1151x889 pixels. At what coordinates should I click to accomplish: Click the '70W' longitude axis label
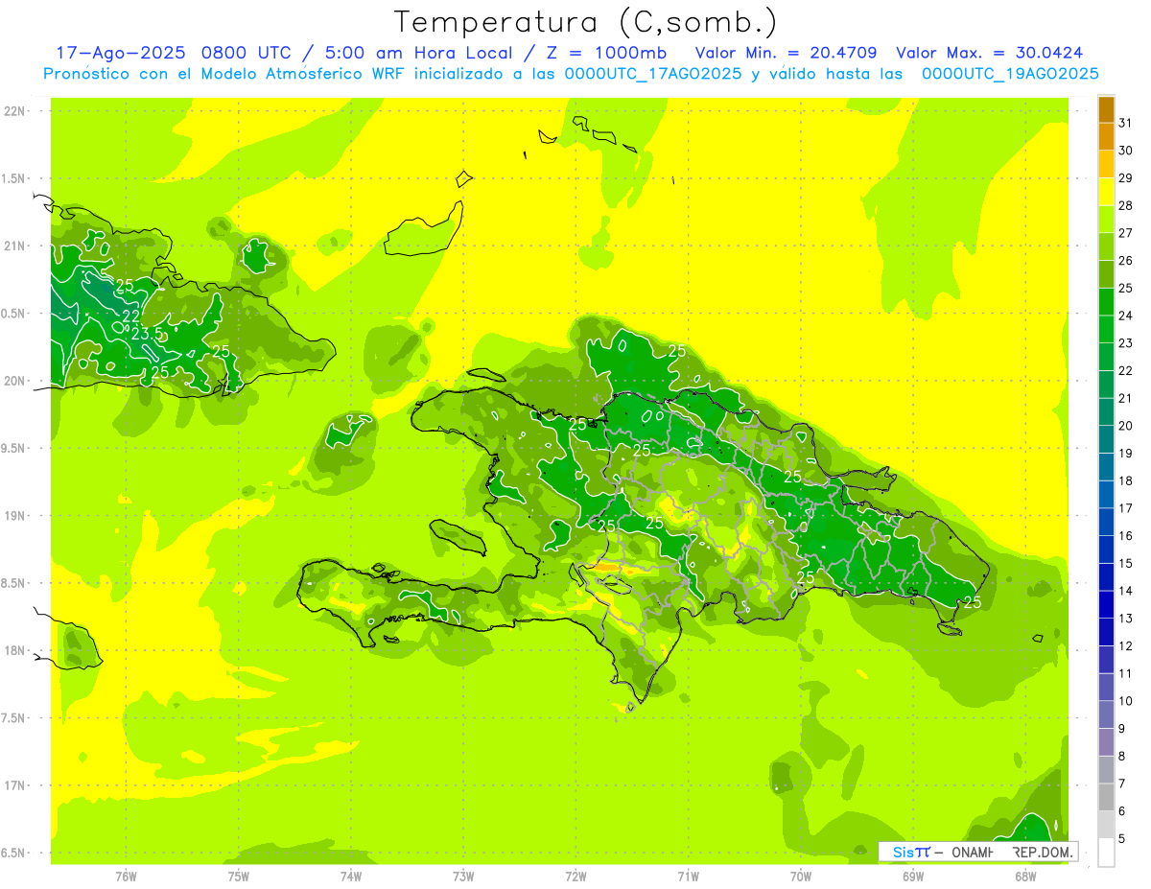point(801,877)
